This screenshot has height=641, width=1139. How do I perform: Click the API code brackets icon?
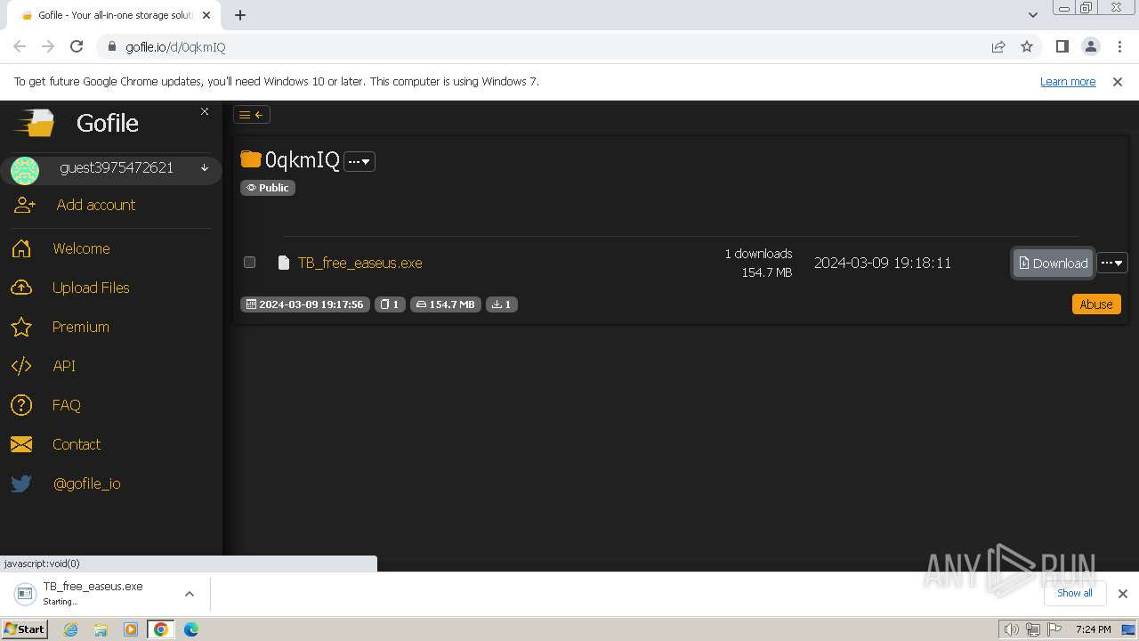point(21,366)
